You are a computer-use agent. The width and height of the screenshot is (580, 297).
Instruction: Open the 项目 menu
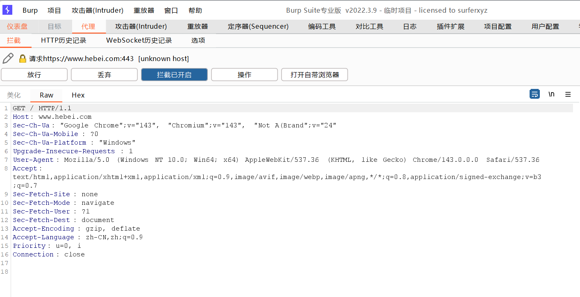pos(54,10)
